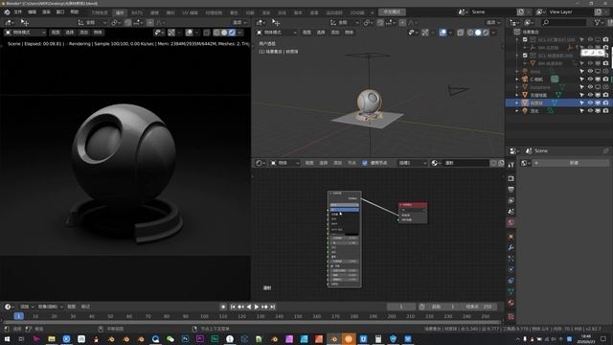
Task: Open the Texture properties tab icon
Action: pos(511,316)
